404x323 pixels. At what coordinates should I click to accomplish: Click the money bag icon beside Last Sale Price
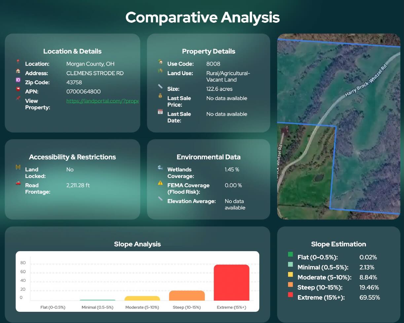click(160, 96)
